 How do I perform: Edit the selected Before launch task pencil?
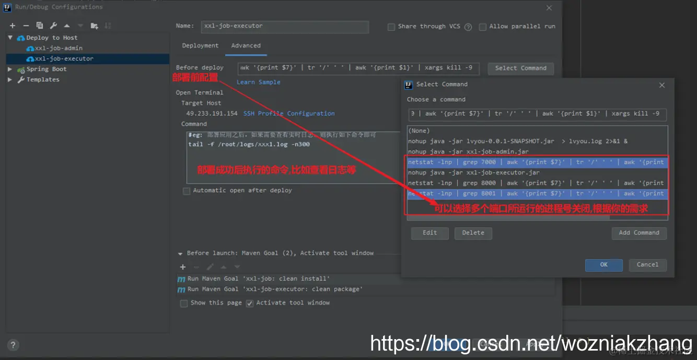pos(210,267)
